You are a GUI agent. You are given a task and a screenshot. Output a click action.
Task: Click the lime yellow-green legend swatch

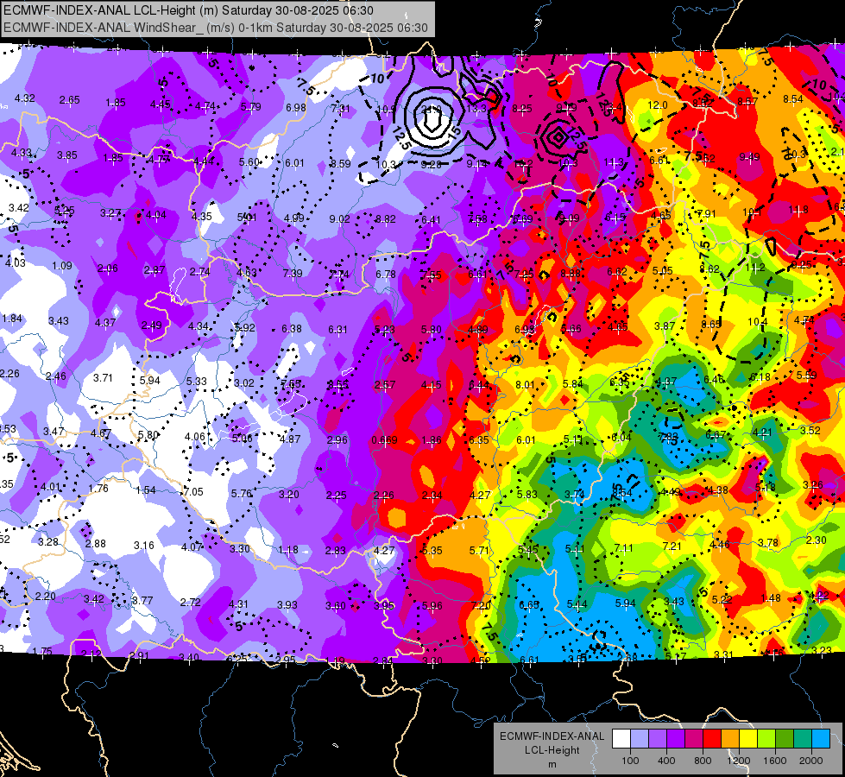(766, 739)
